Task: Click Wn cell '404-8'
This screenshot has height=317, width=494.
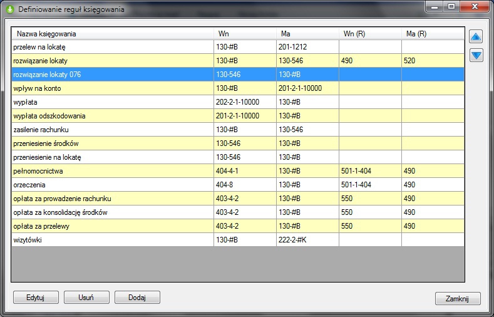Action: pos(245,185)
